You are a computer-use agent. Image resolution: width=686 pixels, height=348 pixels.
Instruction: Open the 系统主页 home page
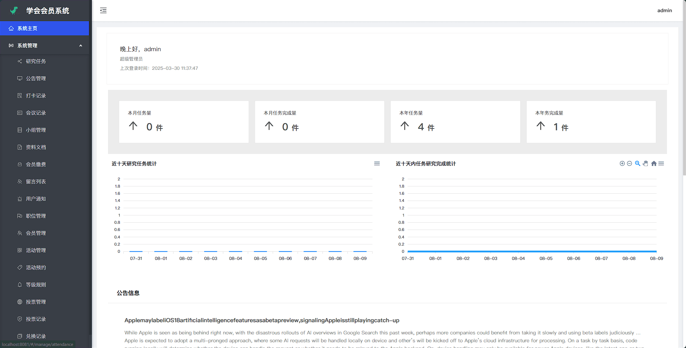coord(27,28)
